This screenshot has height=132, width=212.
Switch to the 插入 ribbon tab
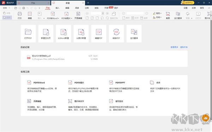click(x=58, y=8)
